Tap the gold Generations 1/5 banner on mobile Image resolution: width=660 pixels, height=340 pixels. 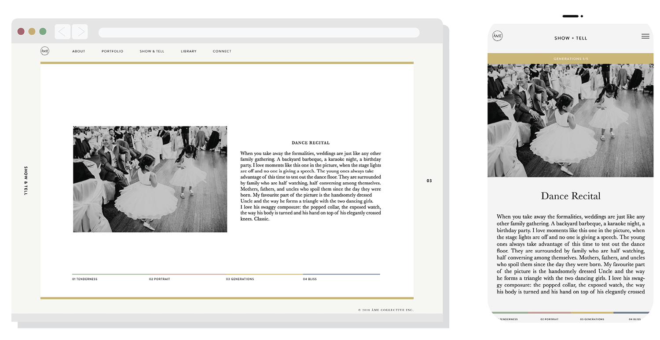pos(570,59)
